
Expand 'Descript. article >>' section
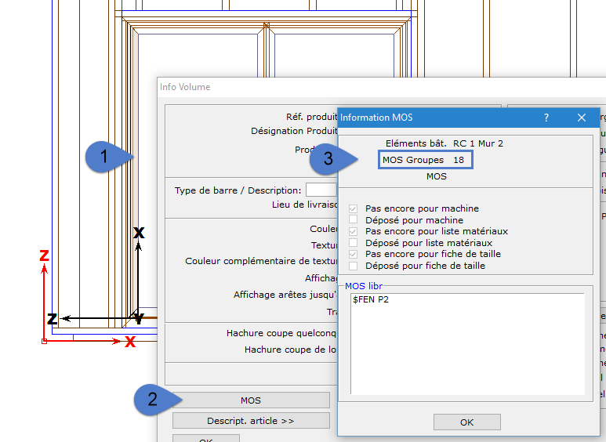point(251,421)
